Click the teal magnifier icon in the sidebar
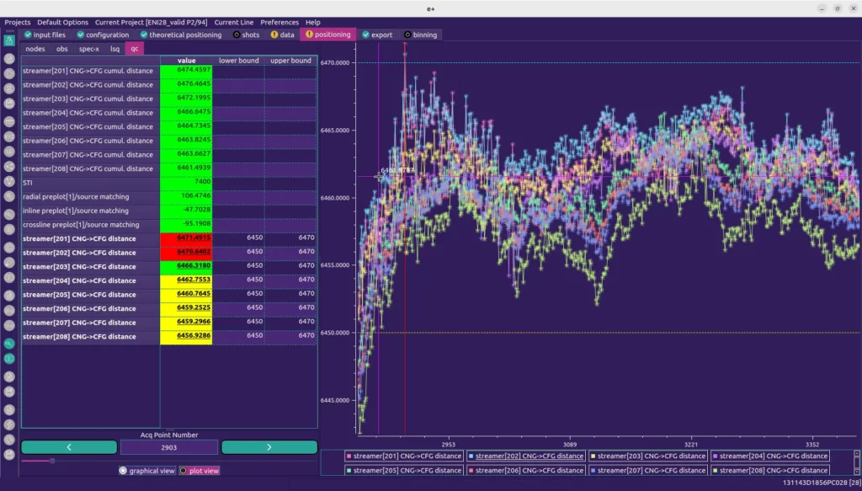Screen dimensions: 862x491 8,344
